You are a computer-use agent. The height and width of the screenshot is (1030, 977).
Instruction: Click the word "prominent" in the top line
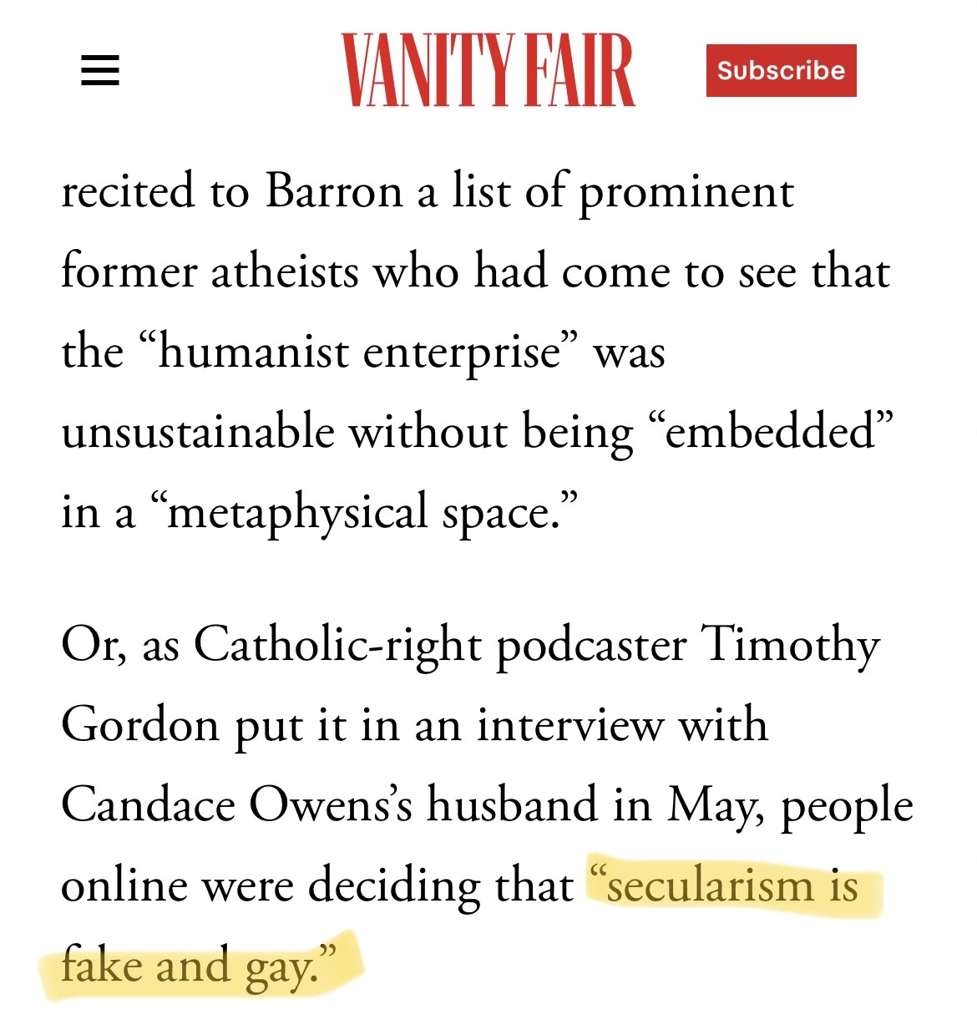[x=686, y=193]
